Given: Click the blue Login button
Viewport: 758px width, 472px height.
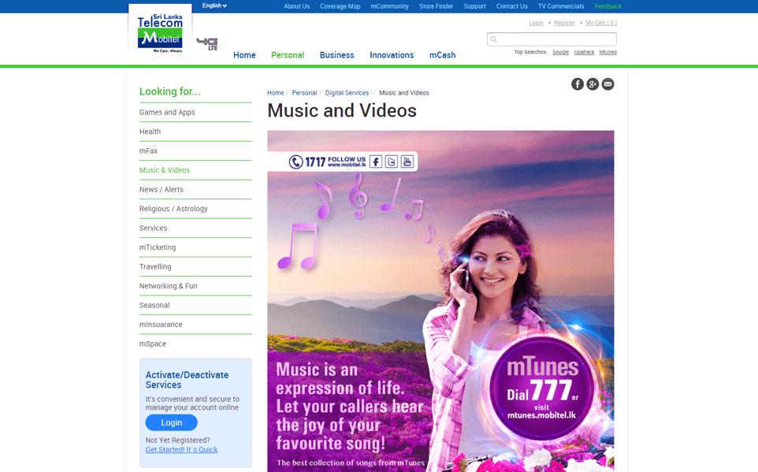Looking at the screenshot, I should 171,423.
